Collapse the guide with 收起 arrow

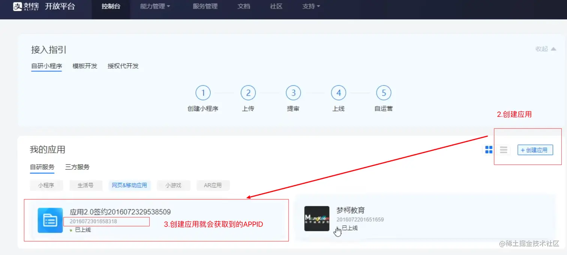[x=546, y=49]
